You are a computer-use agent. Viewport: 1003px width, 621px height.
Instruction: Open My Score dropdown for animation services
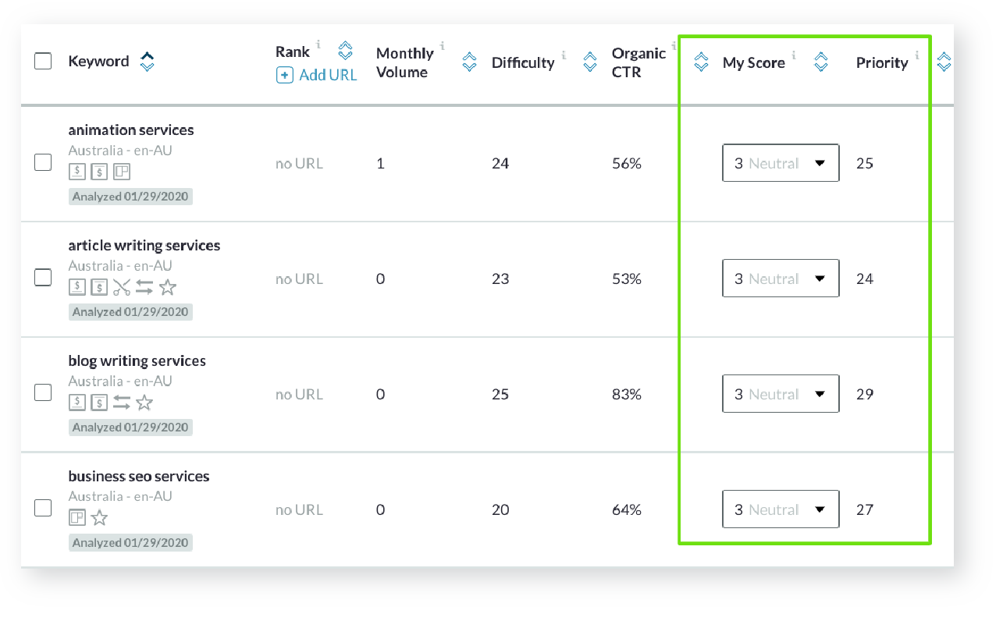pyautogui.click(x=781, y=163)
